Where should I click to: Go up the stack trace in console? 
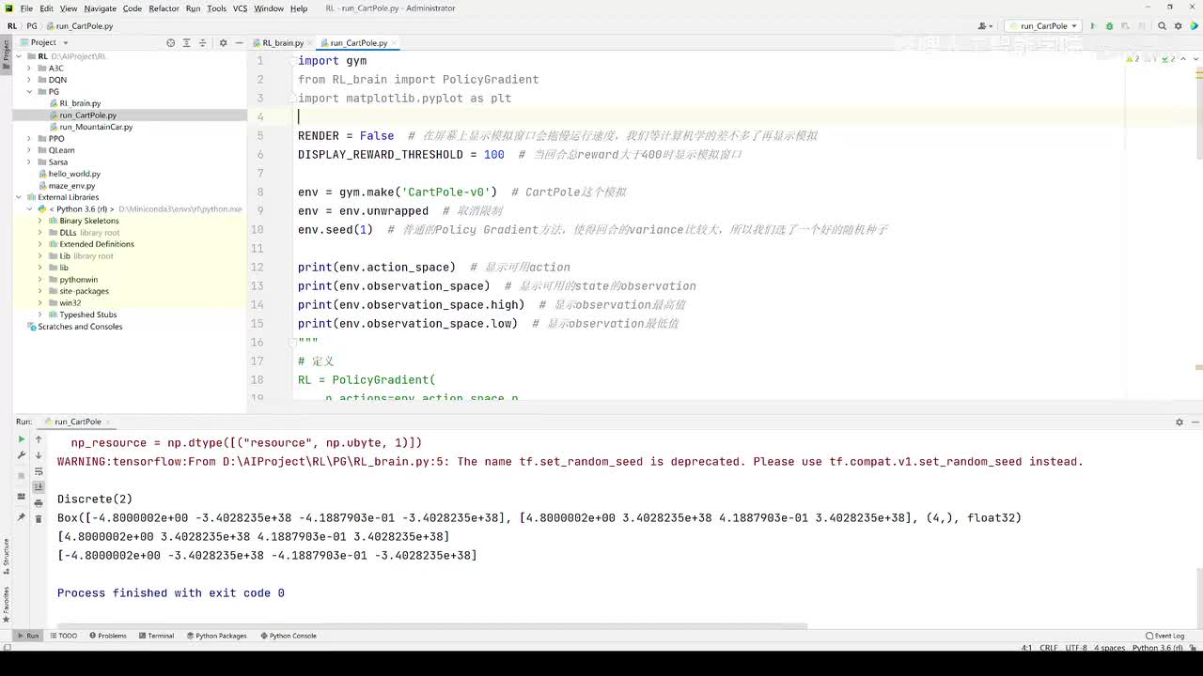(x=39, y=439)
